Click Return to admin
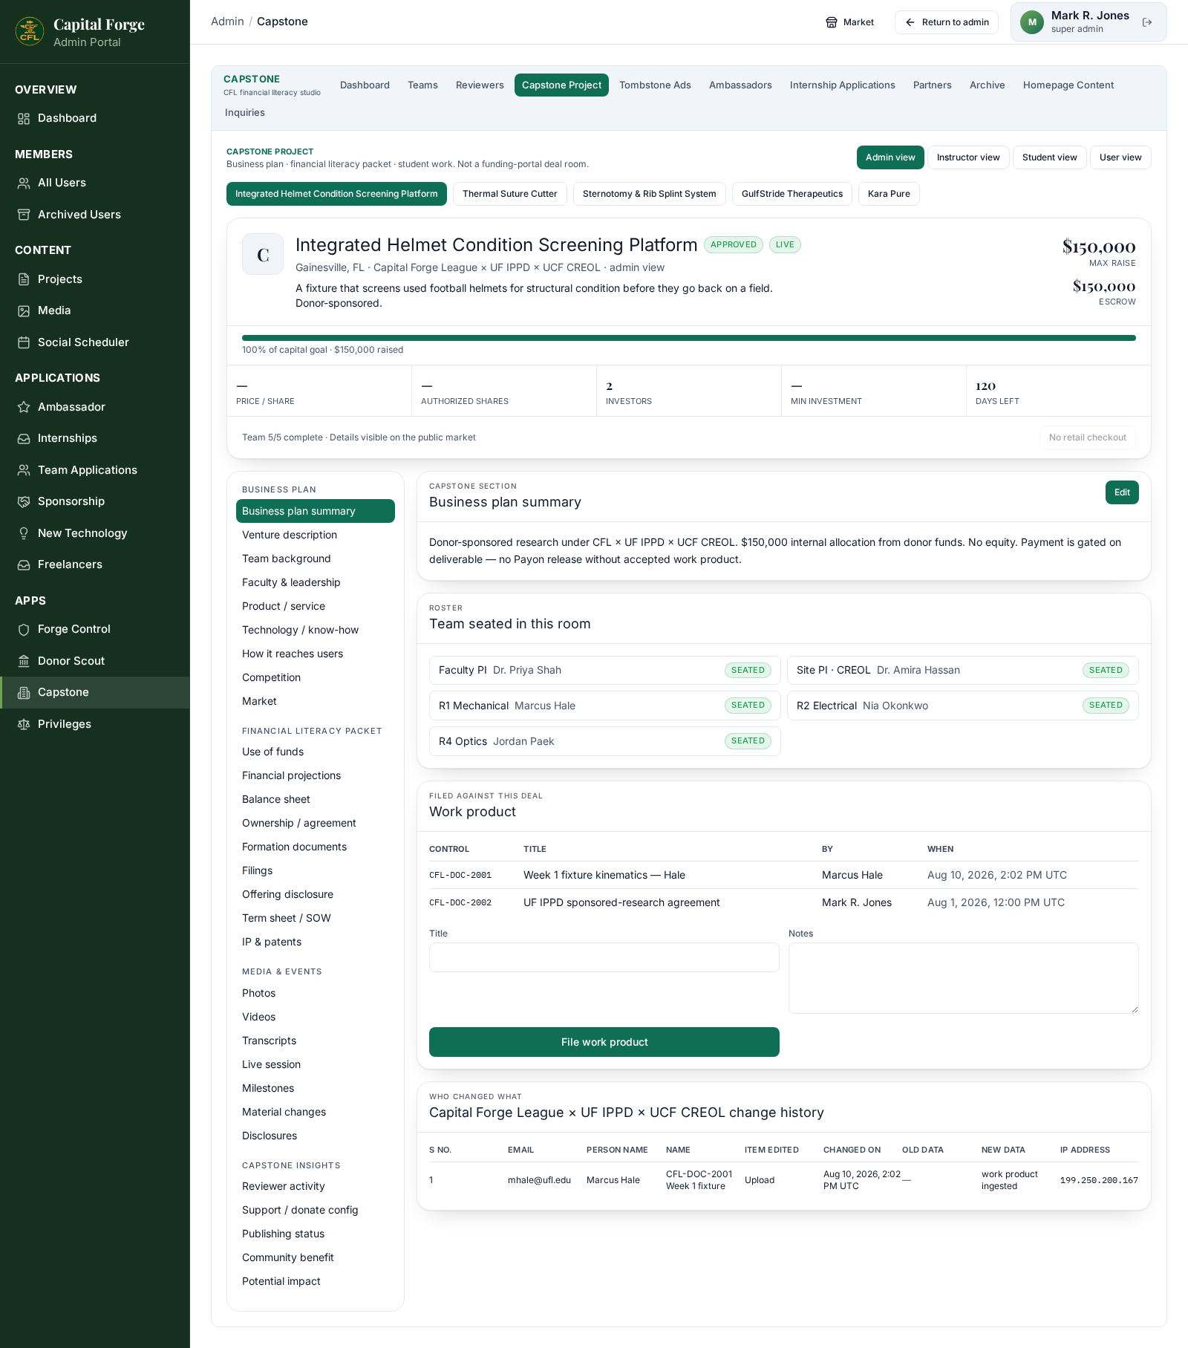The height and width of the screenshot is (1348, 1188). coord(947,22)
